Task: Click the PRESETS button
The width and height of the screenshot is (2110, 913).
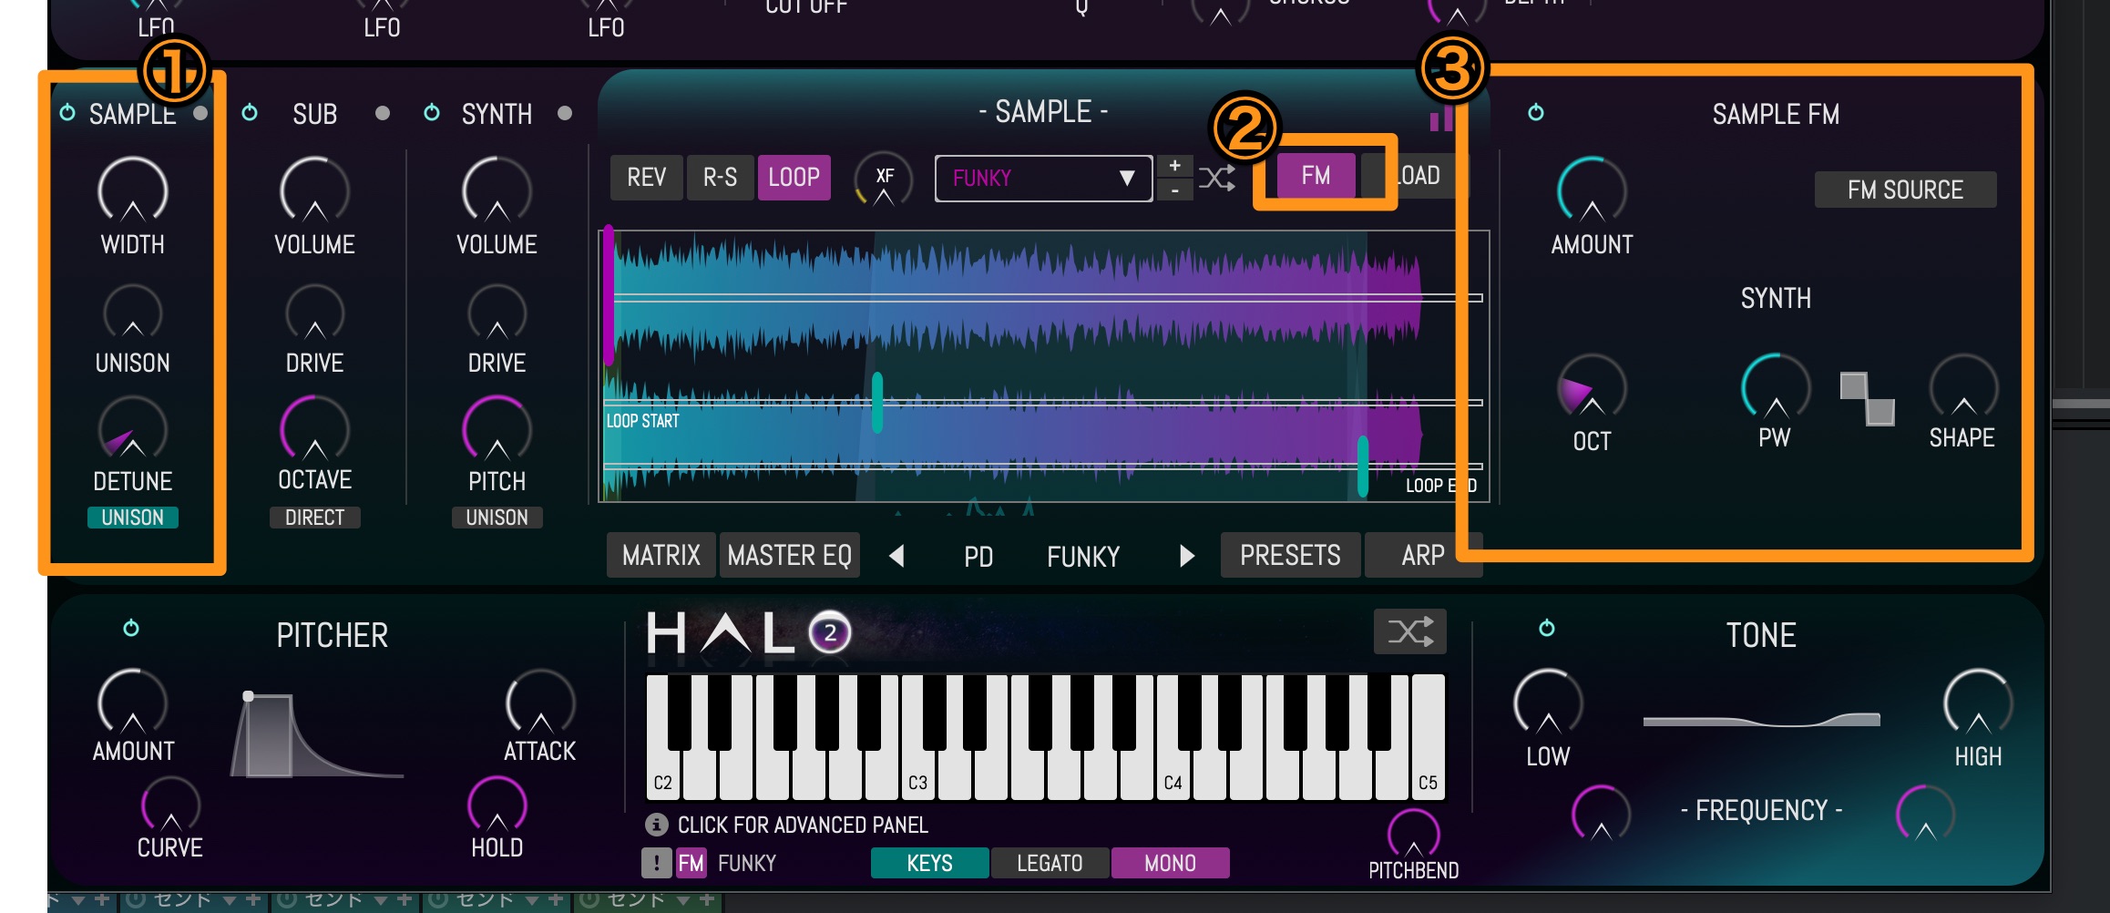Action: 1290,556
